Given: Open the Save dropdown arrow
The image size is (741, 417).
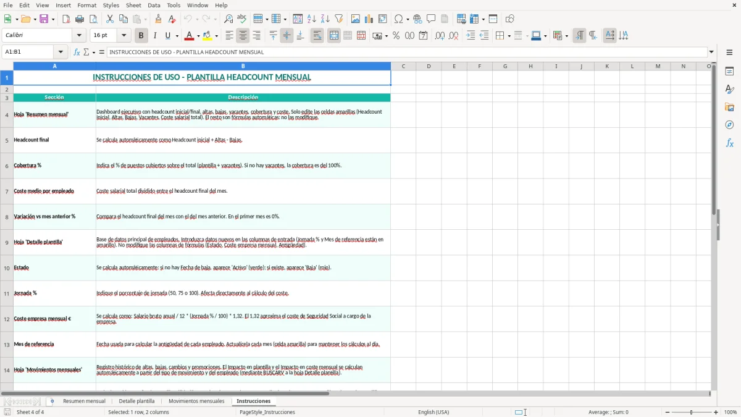Looking at the screenshot, I should (53, 19).
